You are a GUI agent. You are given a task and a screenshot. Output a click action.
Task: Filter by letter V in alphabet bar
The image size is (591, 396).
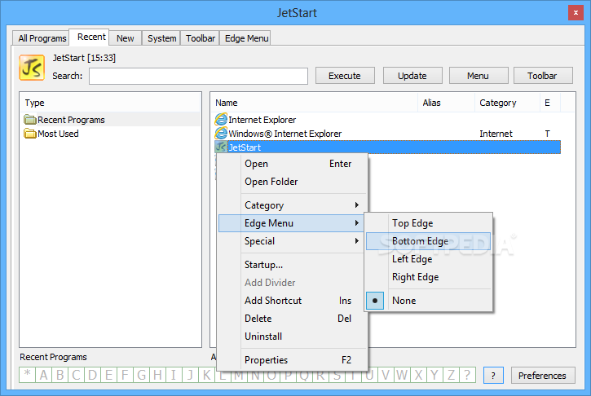[386, 375]
